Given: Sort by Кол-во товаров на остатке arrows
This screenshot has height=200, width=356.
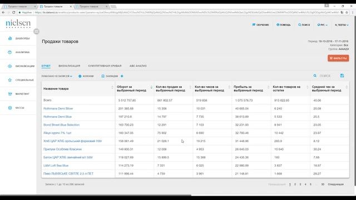Looking at the screenshot, I should tap(308, 87).
